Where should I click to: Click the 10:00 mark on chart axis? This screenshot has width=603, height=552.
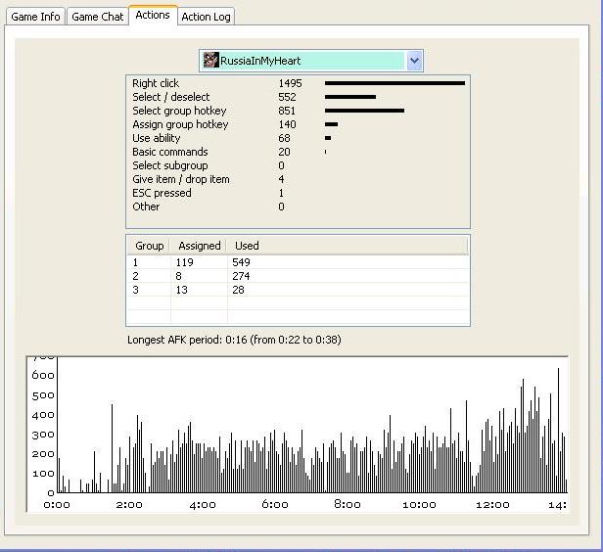point(419,505)
